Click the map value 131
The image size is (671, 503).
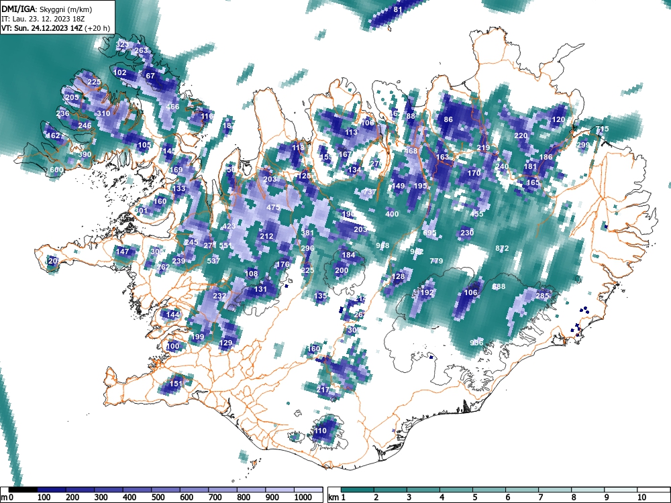point(260,290)
